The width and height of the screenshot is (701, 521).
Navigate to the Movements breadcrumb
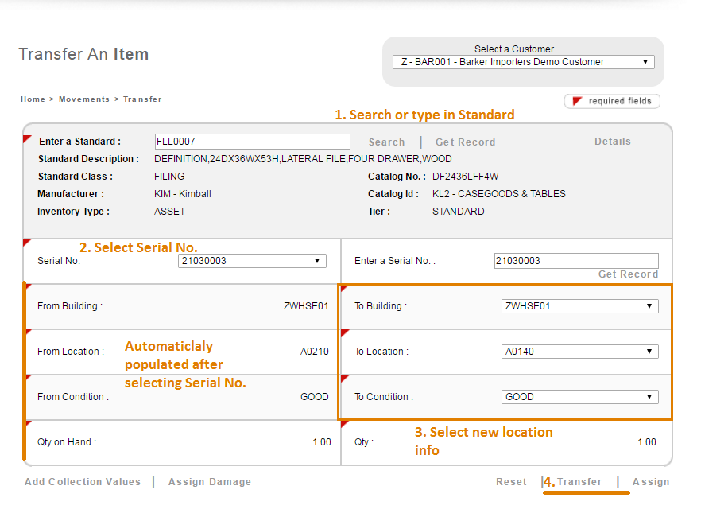84,99
